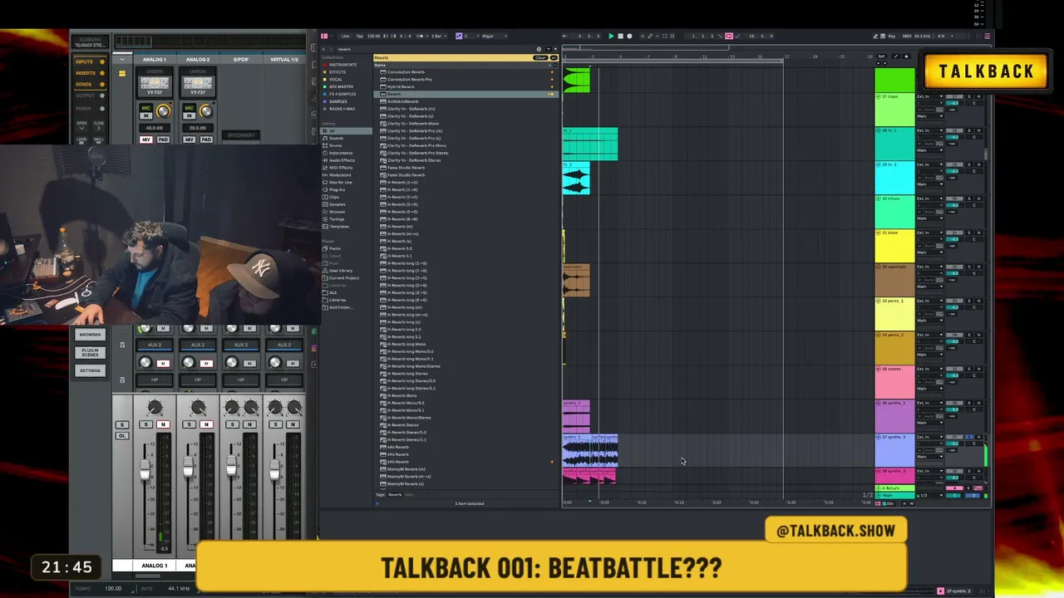1064x598 pixels.
Task: Stop playback in the Ableton transport
Action: [620, 37]
